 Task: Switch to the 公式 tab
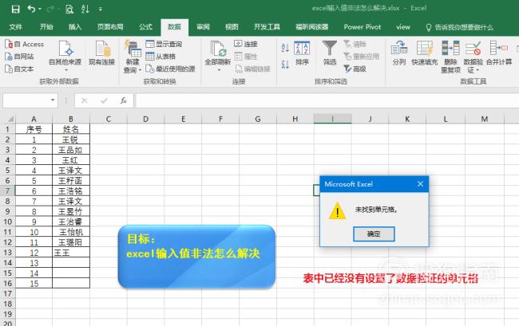point(145,27)
